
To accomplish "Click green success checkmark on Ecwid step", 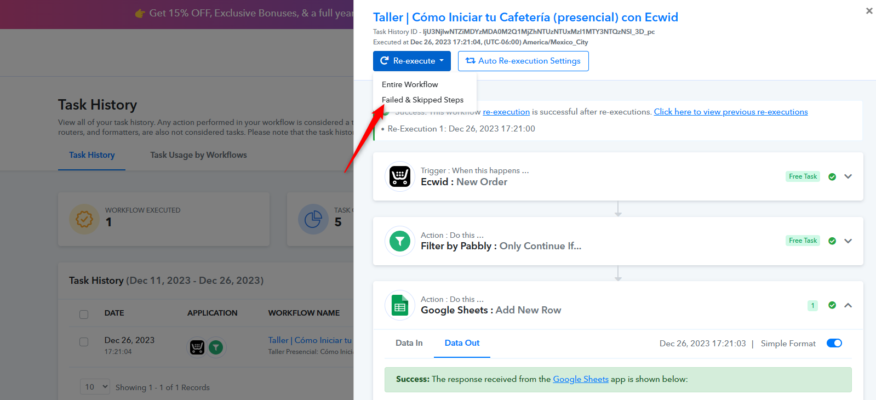I will pyautogui.click(x=832, y=177).
